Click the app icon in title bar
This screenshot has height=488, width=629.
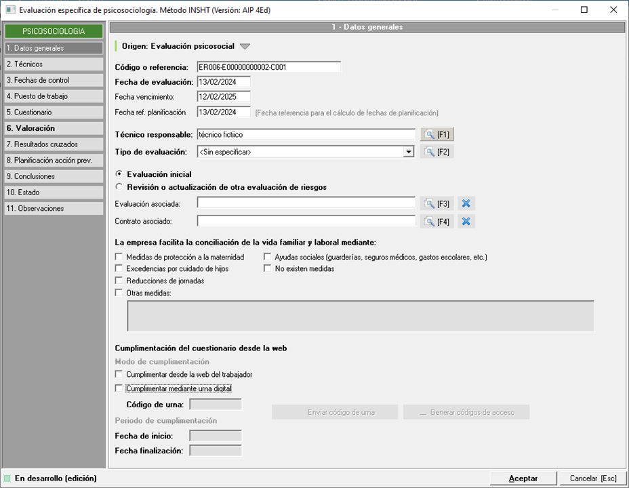(x=9, y=10)
